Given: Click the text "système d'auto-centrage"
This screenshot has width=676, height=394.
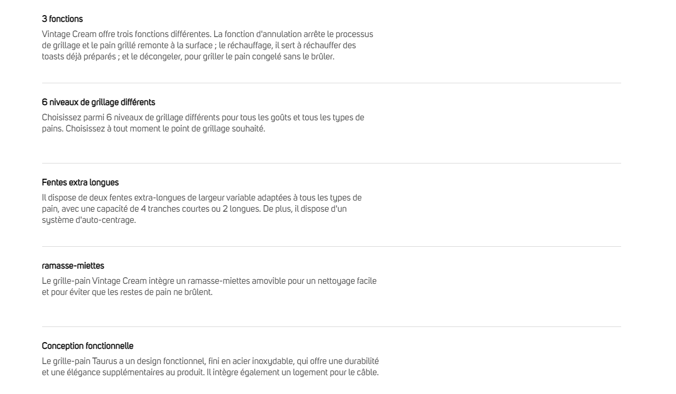Looking at the screenshot, I should pos(88,220).
